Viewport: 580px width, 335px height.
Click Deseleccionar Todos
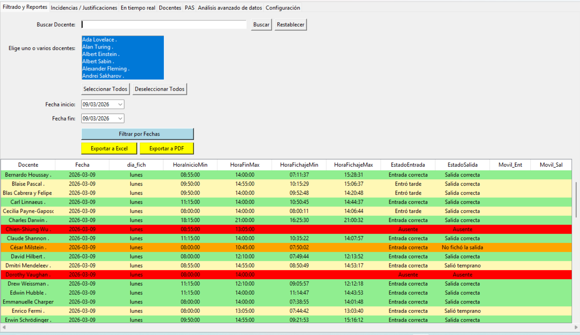(x=159, y=89)
